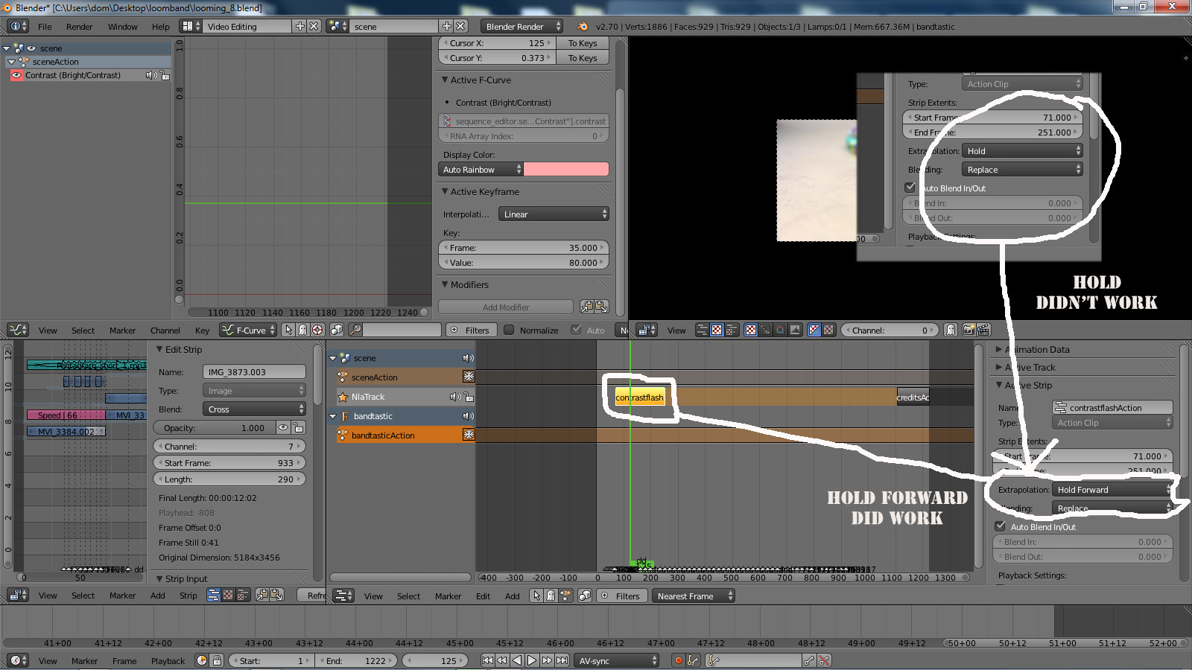Click the star icon on NlaTrack row
The width and height of the screenshot is (1192, 670).
pyautogui.click(x=343, y=397)
